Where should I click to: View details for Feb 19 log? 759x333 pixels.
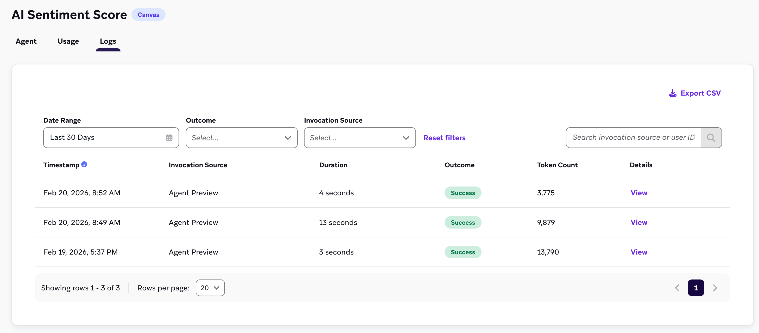(x=638, y=252)
